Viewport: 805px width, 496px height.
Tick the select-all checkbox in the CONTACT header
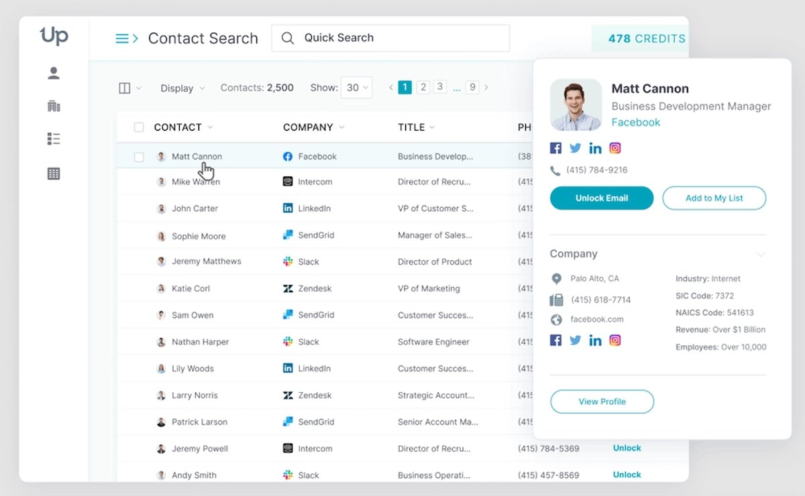point(139,127)
